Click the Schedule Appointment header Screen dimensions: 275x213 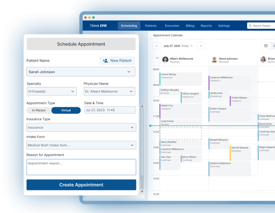[81, 44]
